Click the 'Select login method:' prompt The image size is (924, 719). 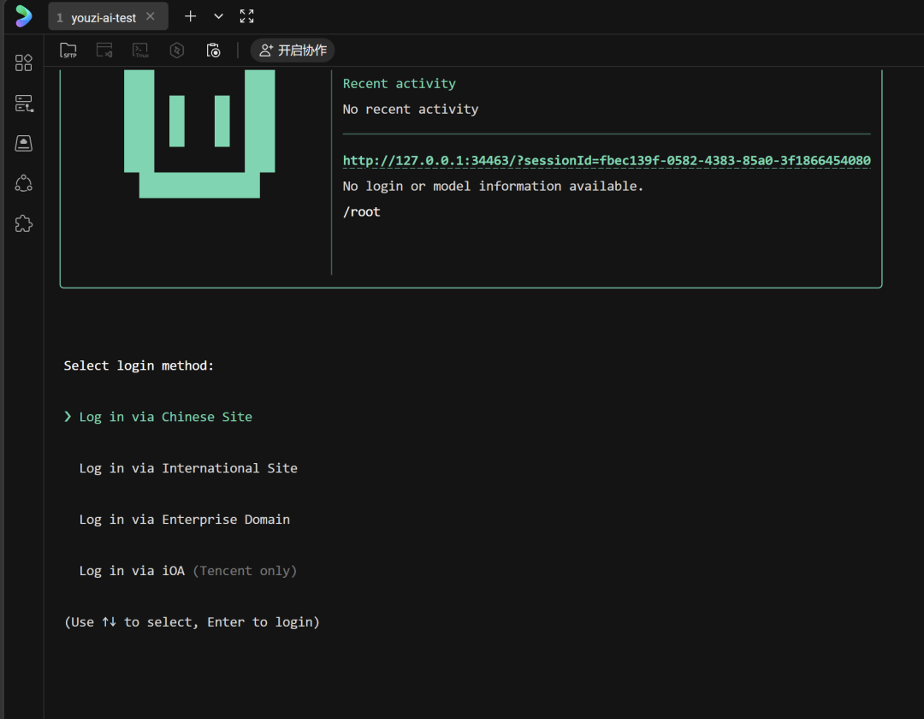139,365
